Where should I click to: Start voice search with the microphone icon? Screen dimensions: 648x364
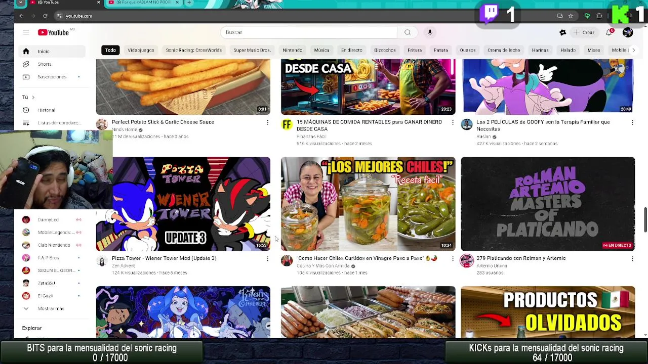[430, 32]
